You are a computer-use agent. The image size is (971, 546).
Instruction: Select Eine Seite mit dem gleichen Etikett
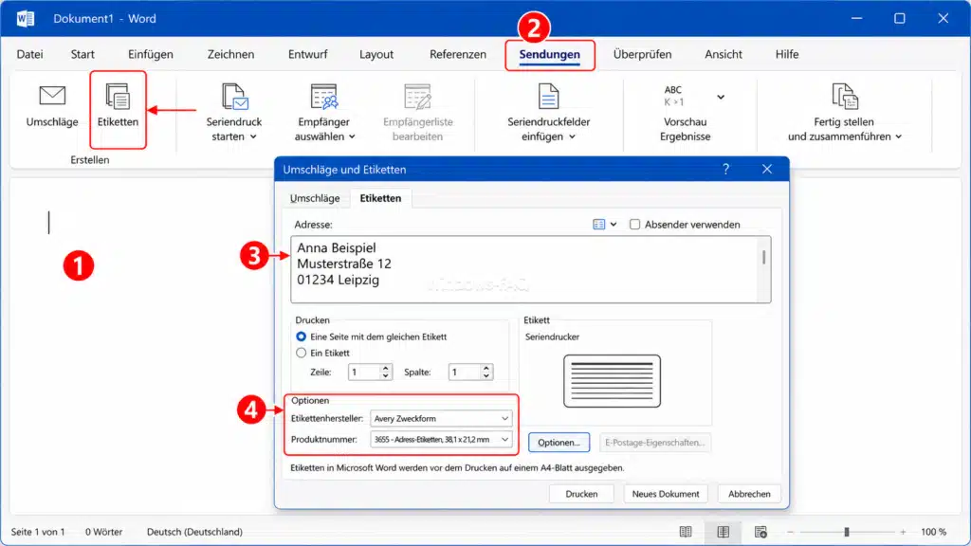pyautogui.click(x=301, y=337)
